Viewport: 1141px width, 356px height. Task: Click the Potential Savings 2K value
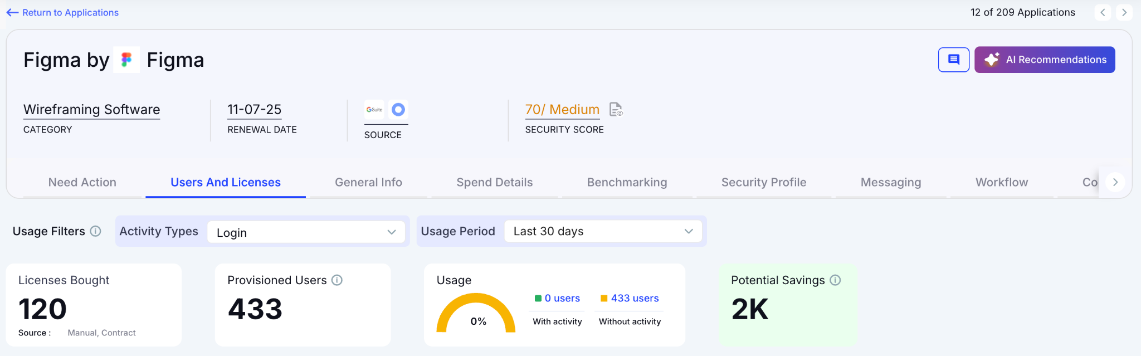[x=750, y=309]
